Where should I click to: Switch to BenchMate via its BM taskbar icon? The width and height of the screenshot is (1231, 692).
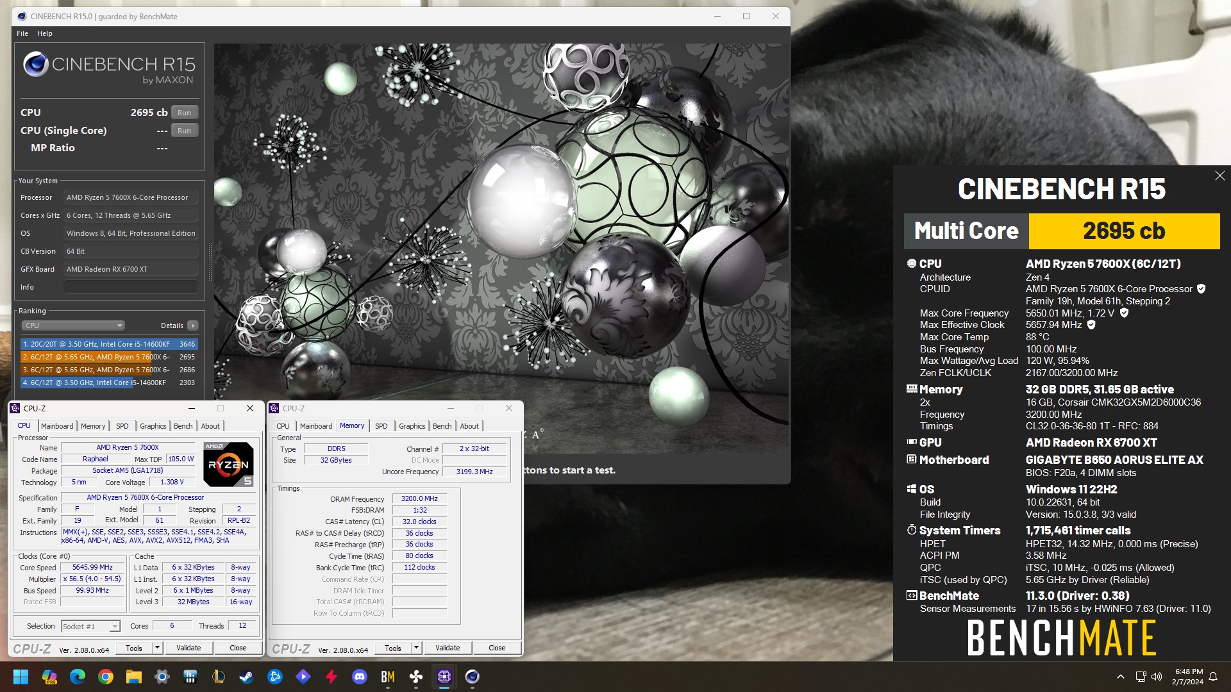pyautogui.click(x=388, y=677)
